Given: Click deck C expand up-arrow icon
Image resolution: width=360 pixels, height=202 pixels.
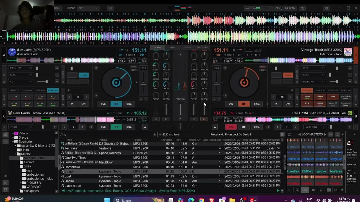Looking at the screenshot, I should pyautogui.click(x=145, y=127).
